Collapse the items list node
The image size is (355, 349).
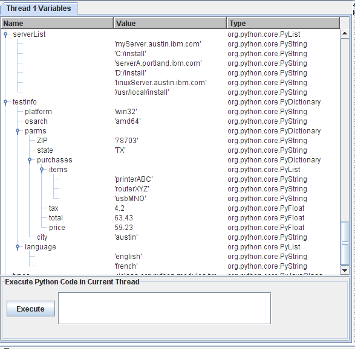tap(42, 170)
